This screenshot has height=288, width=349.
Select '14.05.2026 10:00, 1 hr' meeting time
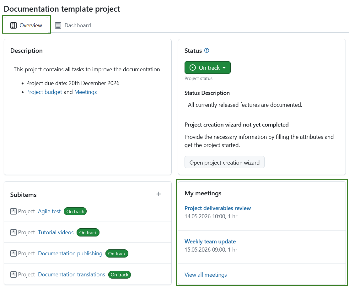[211, 216]
